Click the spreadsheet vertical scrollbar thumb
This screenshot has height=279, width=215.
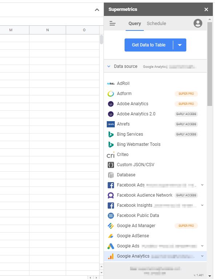coord(101,40)
